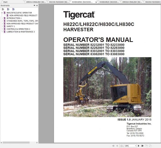
Task: Click the Tel: (519) 753-2000 line
Action: [135, 133]
